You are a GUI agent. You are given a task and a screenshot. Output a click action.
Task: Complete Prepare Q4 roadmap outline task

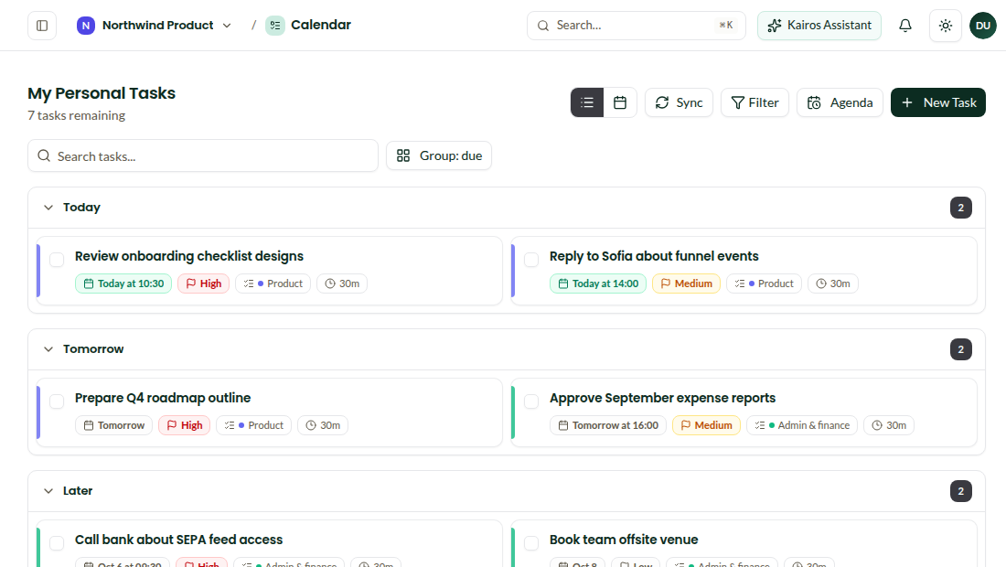click(x=57, y=401)
